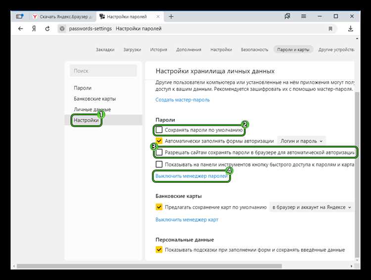Click the horizontal scrollbar at the bottom

[x=149, y=266]
